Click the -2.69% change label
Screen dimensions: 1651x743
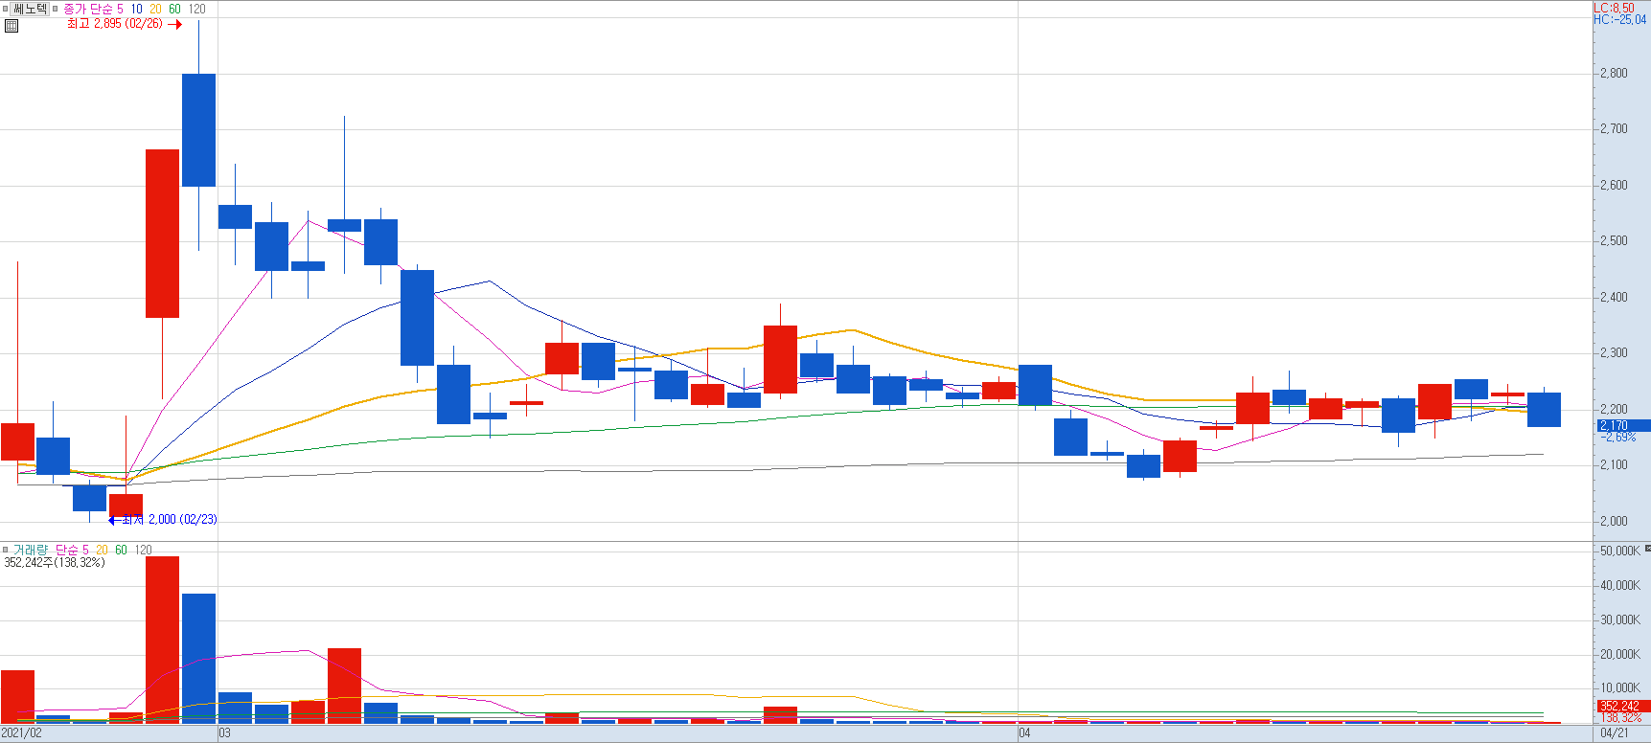click(1618, 437)
